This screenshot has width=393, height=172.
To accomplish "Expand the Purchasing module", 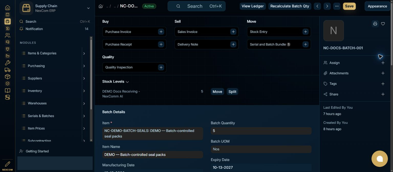I will [x=84, y=66].
